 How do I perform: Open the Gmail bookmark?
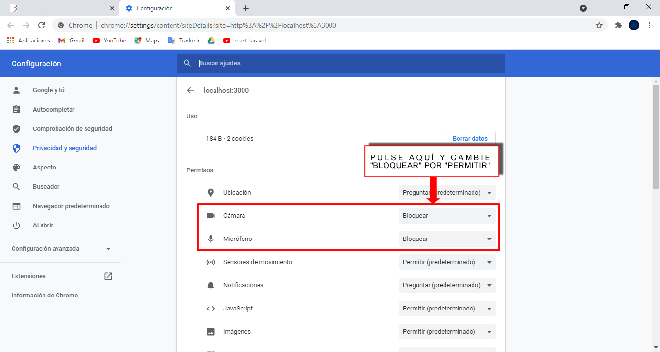72,41
